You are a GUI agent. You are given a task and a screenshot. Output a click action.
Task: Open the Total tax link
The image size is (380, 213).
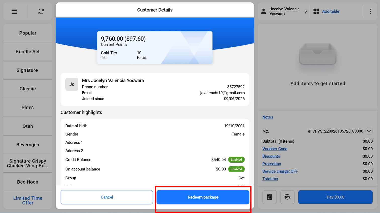(270, 179)
